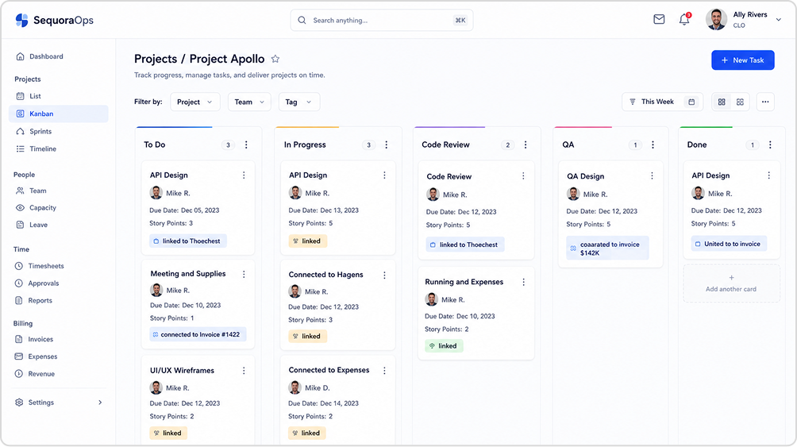Click the SequoraOps logo
Screen dimensions: 797x447
55,21
